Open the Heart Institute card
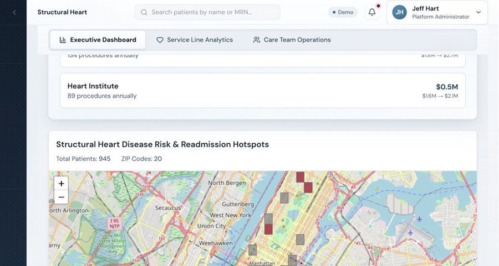 tap(263, 91)
